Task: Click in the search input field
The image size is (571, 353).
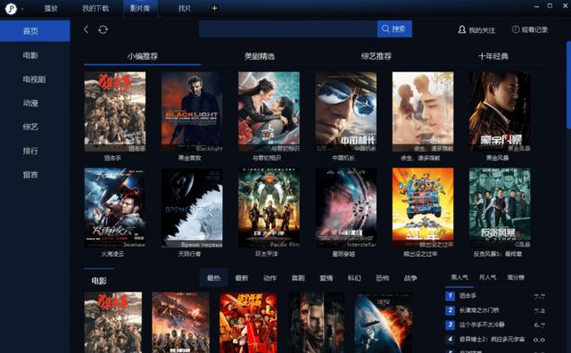Action: 288,29
